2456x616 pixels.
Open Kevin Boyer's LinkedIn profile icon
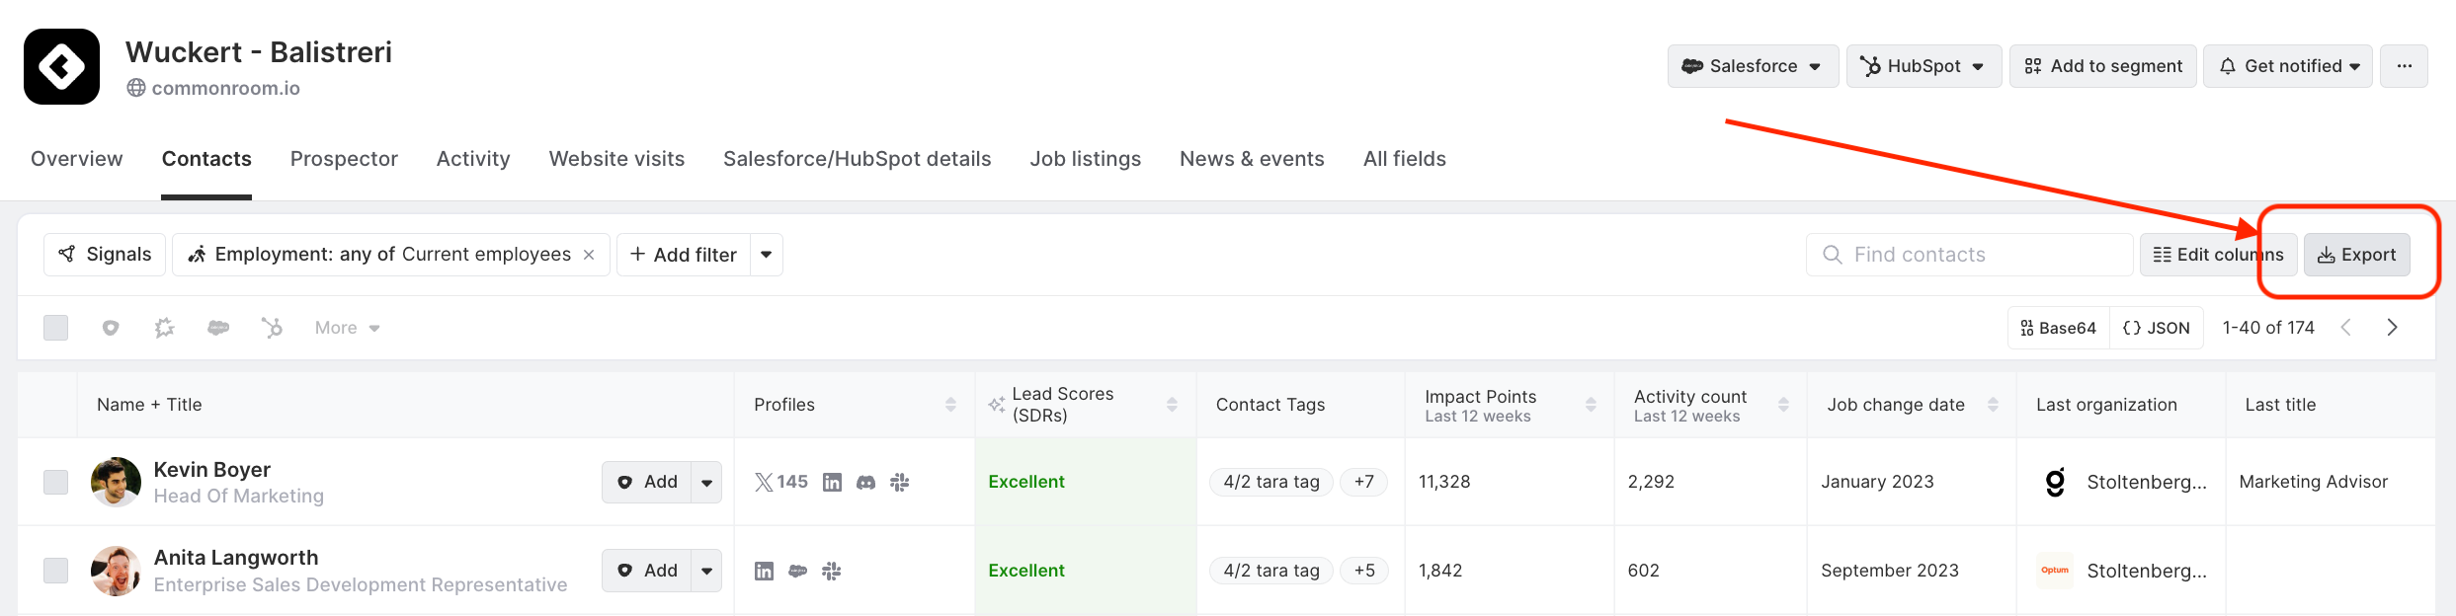click(832, 482)
